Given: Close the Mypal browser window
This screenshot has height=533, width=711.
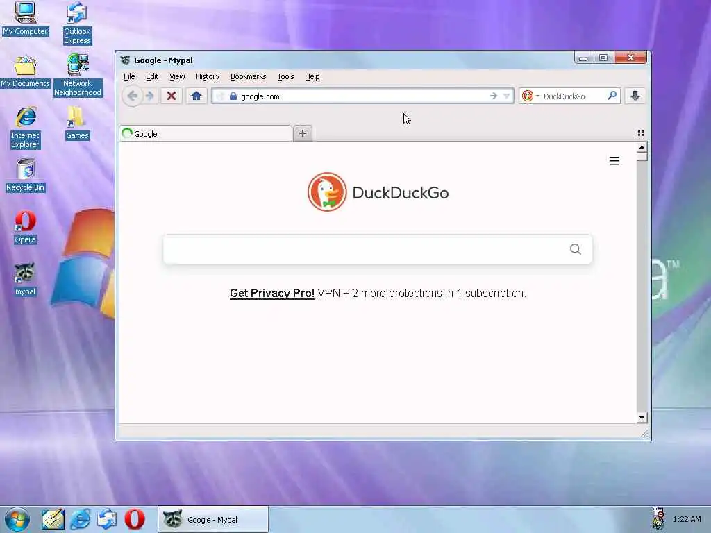Looking at the screenshot, I should coord(630,58).
